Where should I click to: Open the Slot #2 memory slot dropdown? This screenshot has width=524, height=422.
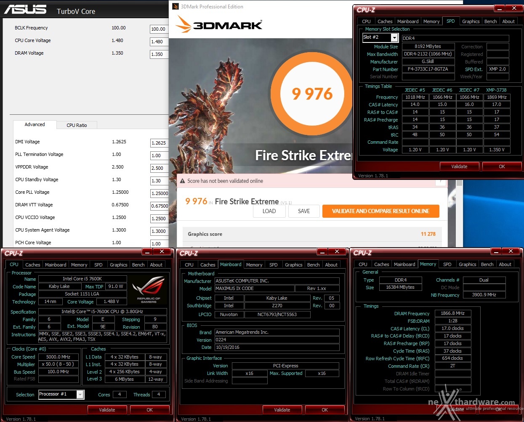click(x=394, y=37)
